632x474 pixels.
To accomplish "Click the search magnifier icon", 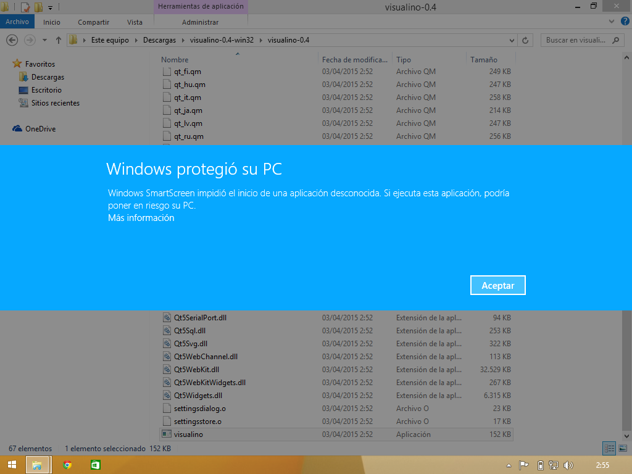I will pyautogui.click(x=616, y=40).
